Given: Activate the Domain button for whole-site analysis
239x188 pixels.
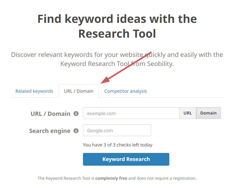Looking at the screenshot, I should pos(208,113).
